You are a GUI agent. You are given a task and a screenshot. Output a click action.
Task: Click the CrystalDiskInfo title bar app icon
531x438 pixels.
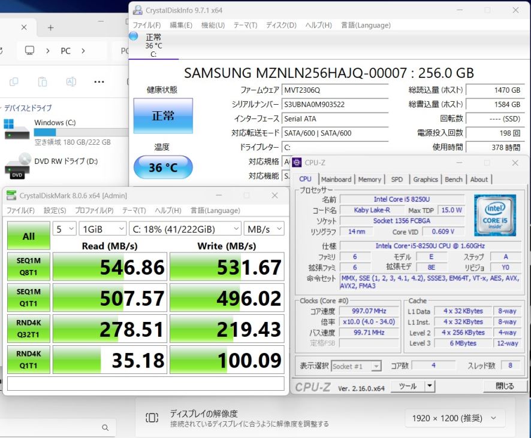tap(137, 10)
